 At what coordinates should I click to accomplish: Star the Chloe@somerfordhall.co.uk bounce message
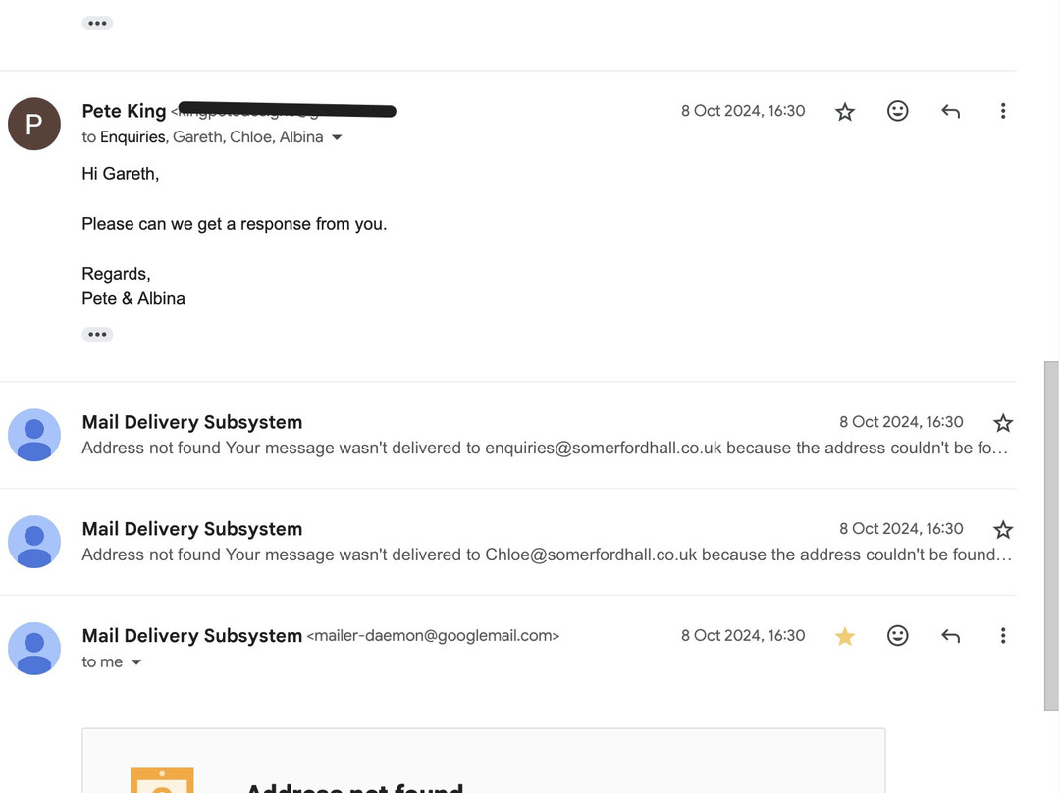point(1002,530)
